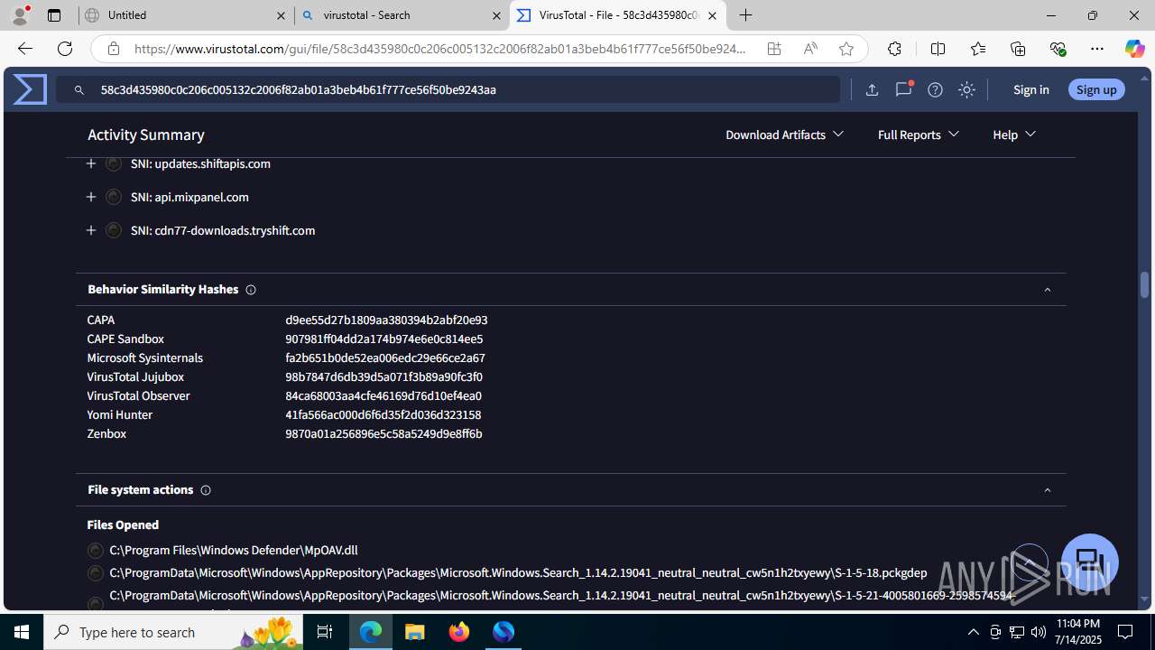Screen dimensions: 1155x650
Task: Add this page to favorites star
Action: pos(846,49)
